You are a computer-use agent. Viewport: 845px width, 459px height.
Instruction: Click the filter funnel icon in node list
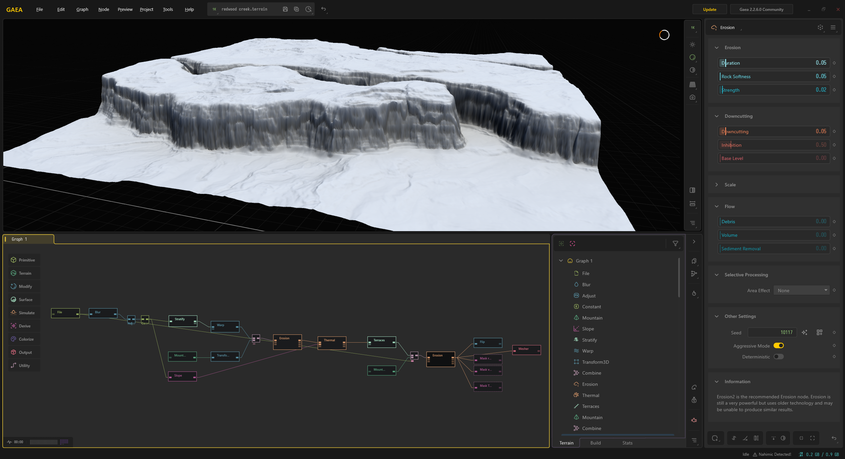pos(675,243)
